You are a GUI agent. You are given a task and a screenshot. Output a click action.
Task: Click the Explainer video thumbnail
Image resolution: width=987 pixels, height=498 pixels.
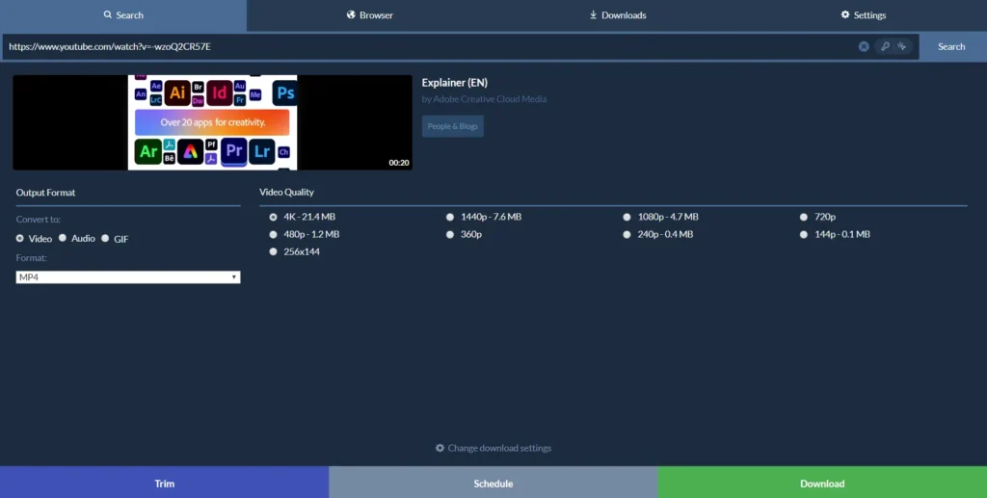tap(213, 122)
